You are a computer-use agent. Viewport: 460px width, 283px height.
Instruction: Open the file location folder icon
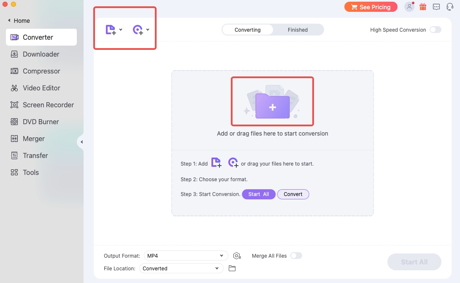pyautogui.click(x=232, y=269)
